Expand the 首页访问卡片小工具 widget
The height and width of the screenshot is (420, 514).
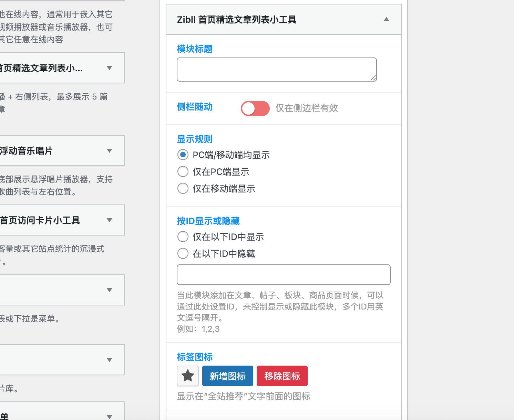(110, 220)
